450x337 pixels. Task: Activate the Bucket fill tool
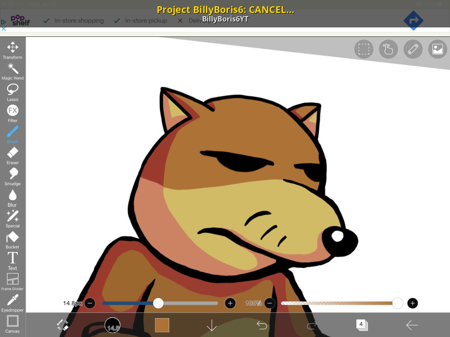(x=13, y=240)
